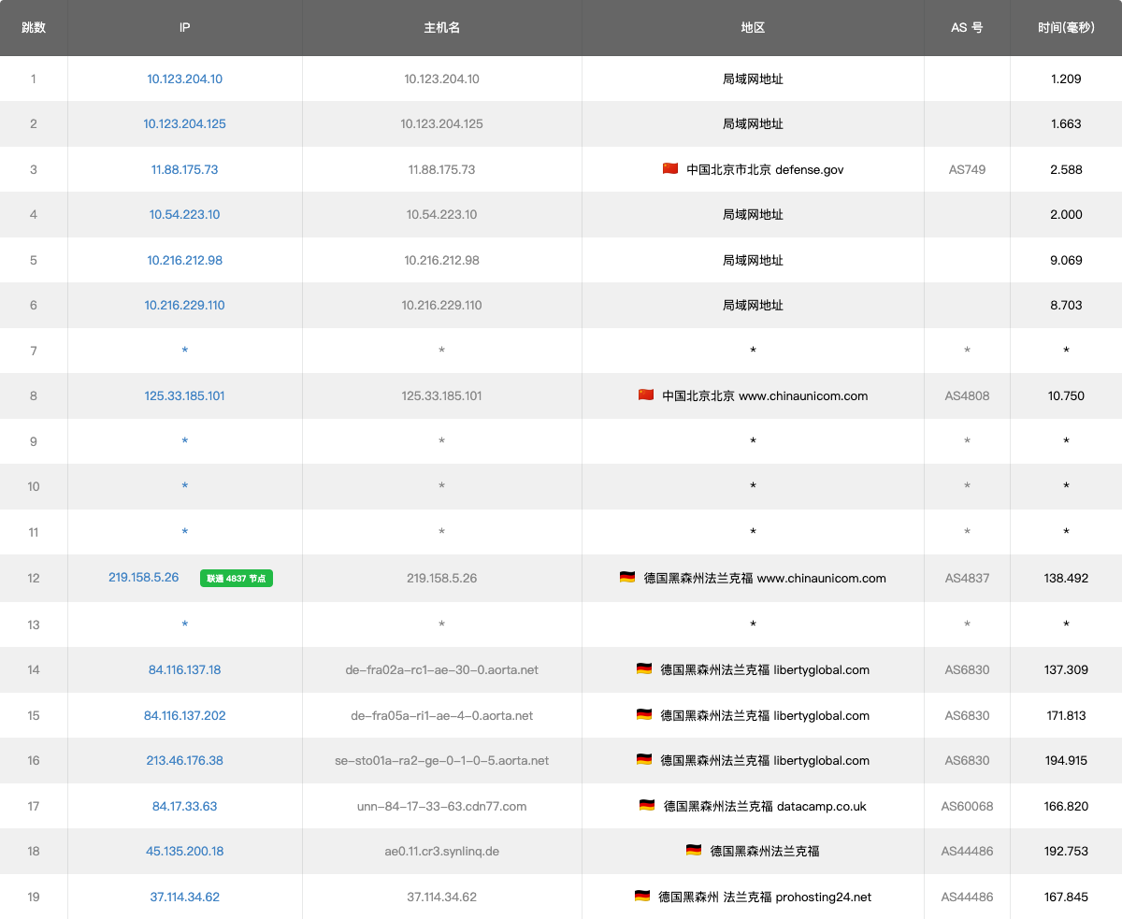Open IP link 10.123.204.10
The image size is (1122, 919).
(184, 79)
